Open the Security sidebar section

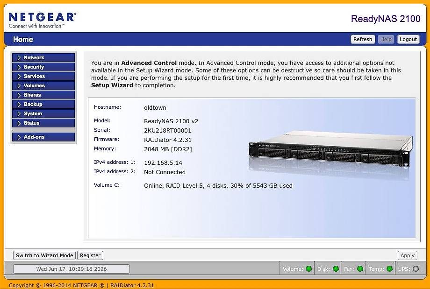tap(43, 67)
